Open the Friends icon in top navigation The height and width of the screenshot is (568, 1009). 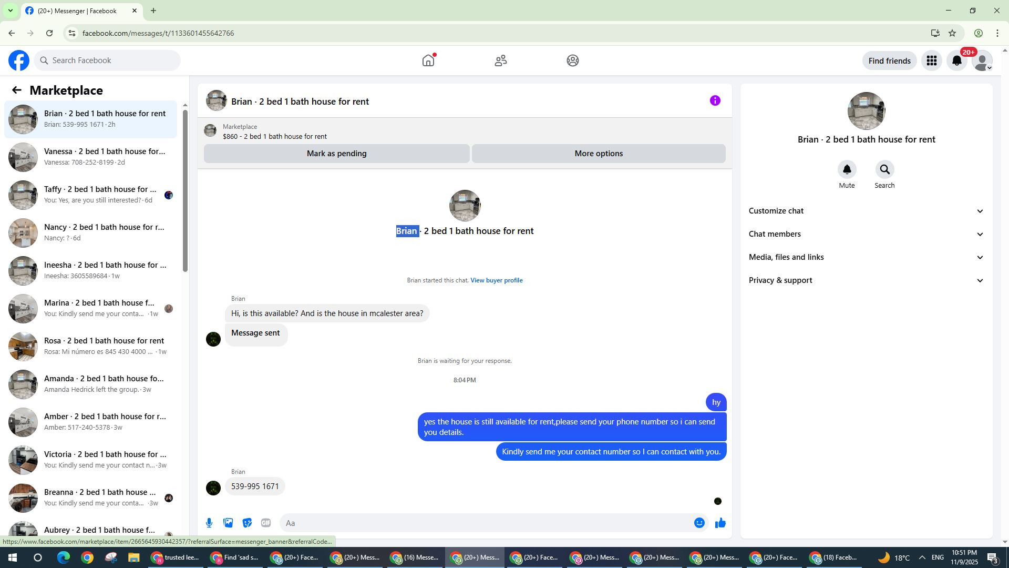click(501, 60)
